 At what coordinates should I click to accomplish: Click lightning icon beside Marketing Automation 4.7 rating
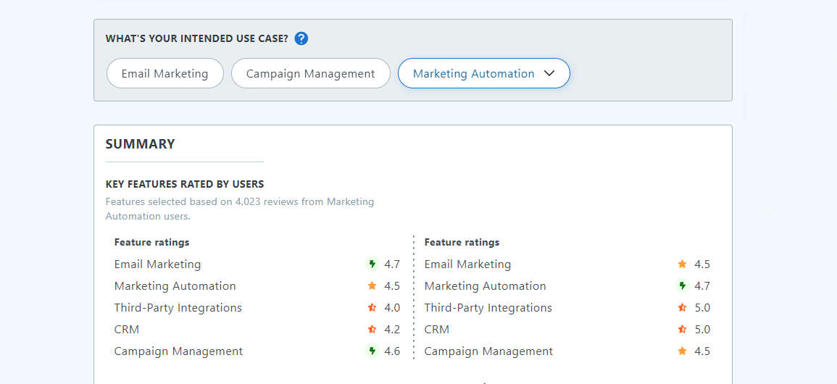683,286
